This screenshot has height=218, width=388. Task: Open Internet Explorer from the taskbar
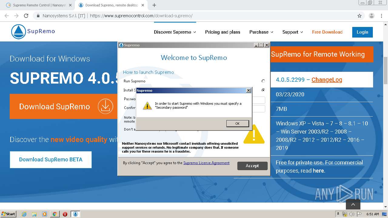coord(24,214)
